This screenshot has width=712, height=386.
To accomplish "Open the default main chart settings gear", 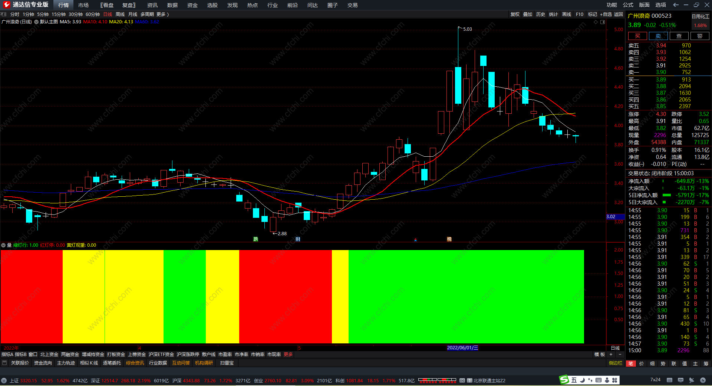I will click(x=36, y=22).
